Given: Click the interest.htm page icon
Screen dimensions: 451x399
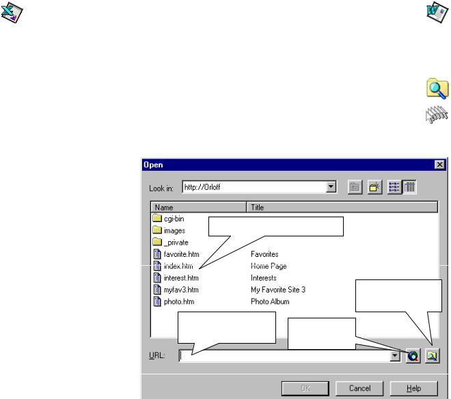Looking at the screenshot, I should [x=157, y=277].
